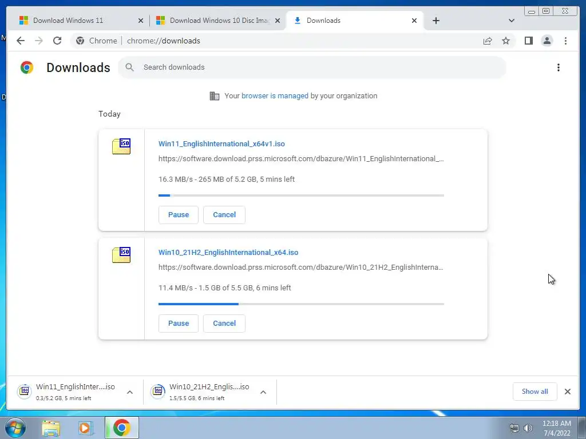Open the 'browser is managed' link
The height and width of the screenshot is (439, 586).
point(275,96)
